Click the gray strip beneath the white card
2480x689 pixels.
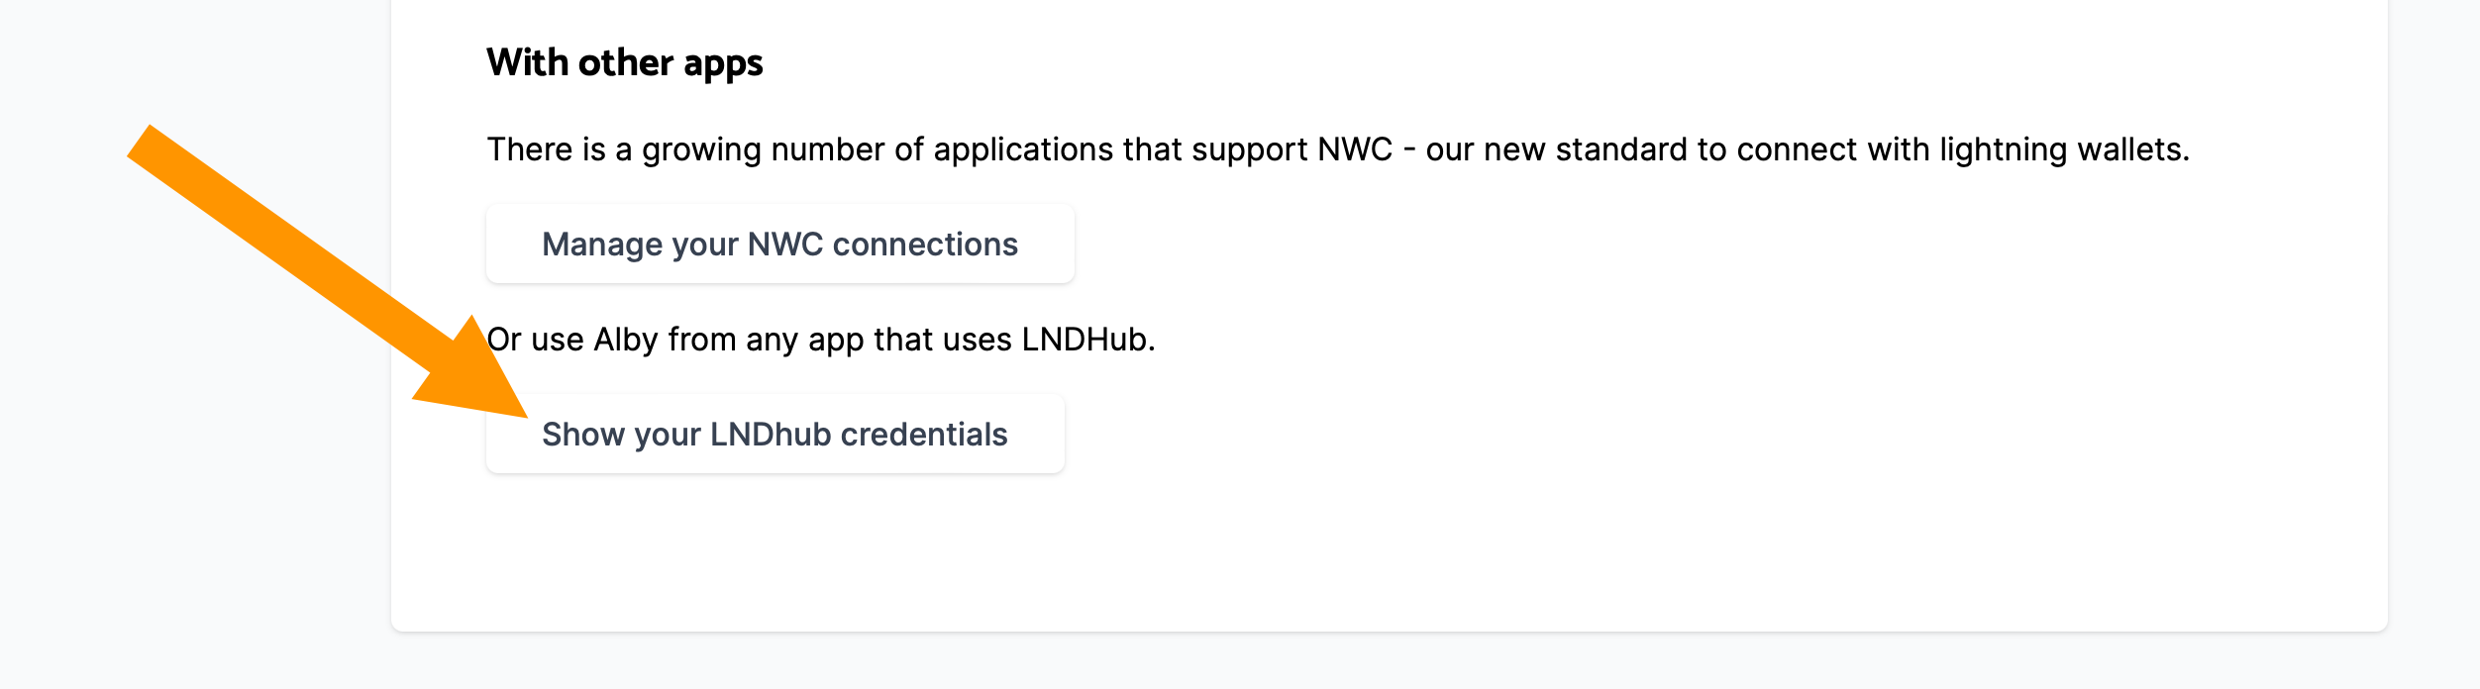(x=1387, y=661)
